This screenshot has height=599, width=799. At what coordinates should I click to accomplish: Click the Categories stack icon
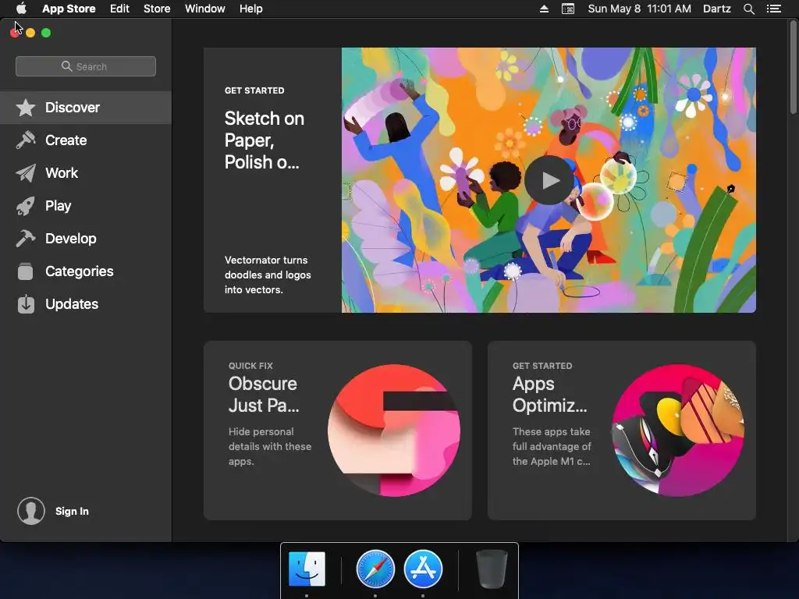(26, 271)
